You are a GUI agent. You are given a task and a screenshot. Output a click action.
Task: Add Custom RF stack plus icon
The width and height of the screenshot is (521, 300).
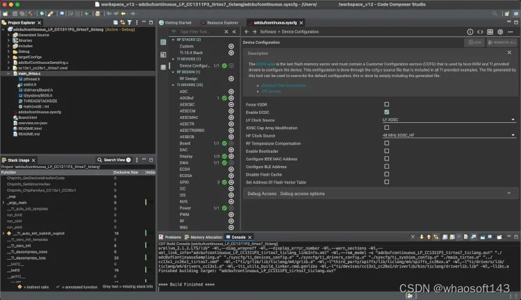(231, 46)
